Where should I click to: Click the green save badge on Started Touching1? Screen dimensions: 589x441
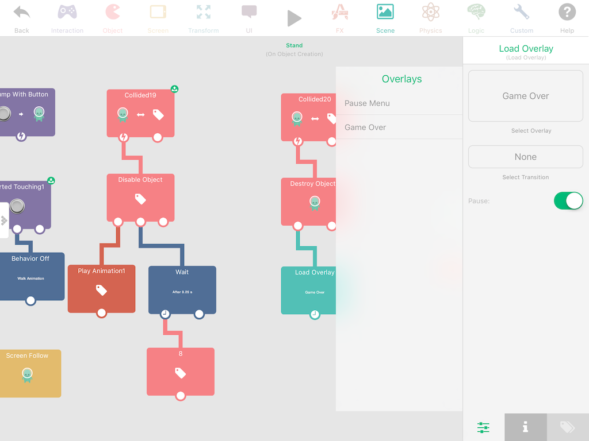(x=51, y=181)
